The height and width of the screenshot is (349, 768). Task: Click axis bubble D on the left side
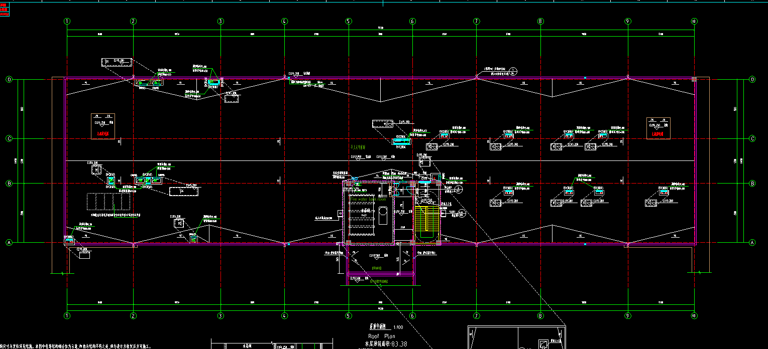click(9, 79)
